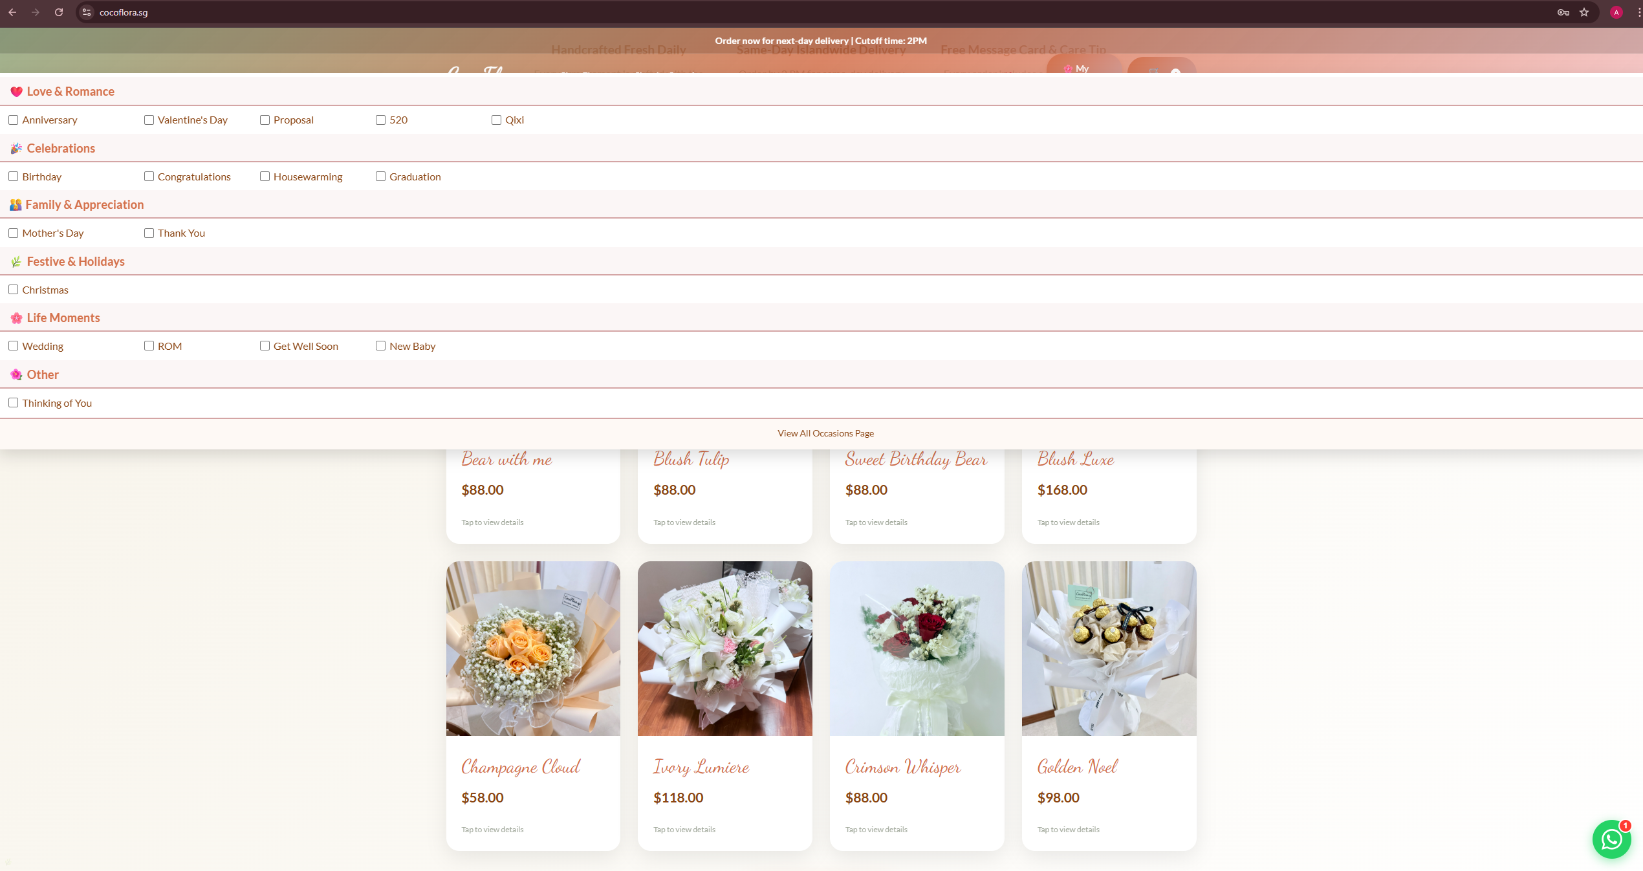Open the Ivory Lumiere bouquet thumbnail
The width and height of the screenshot is (1643, 871).
(x=724, y=648)
